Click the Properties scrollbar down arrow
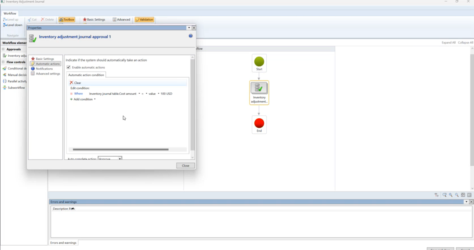Viewport: 474px width, 250px height. (193, 157)
